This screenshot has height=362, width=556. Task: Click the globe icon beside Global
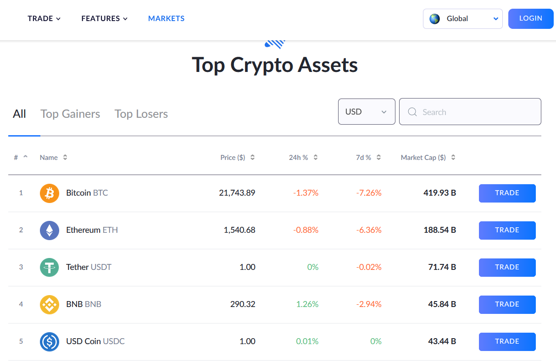pyautogui.click(x=434, y=19)
